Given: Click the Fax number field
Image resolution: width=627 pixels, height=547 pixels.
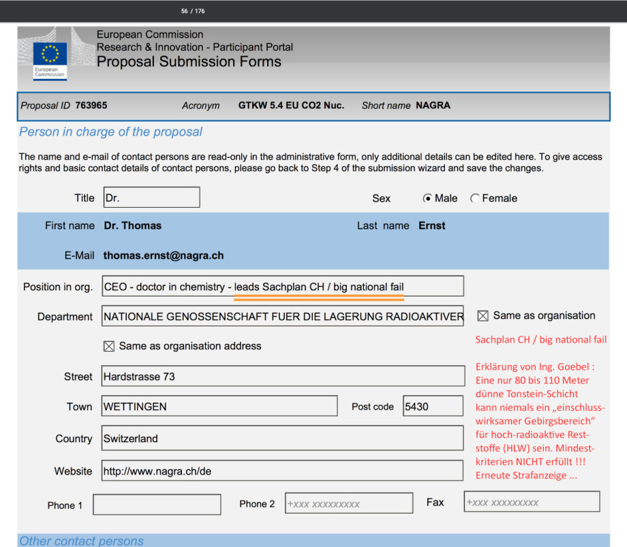Looking at the screenshot, I should point(532,502).
